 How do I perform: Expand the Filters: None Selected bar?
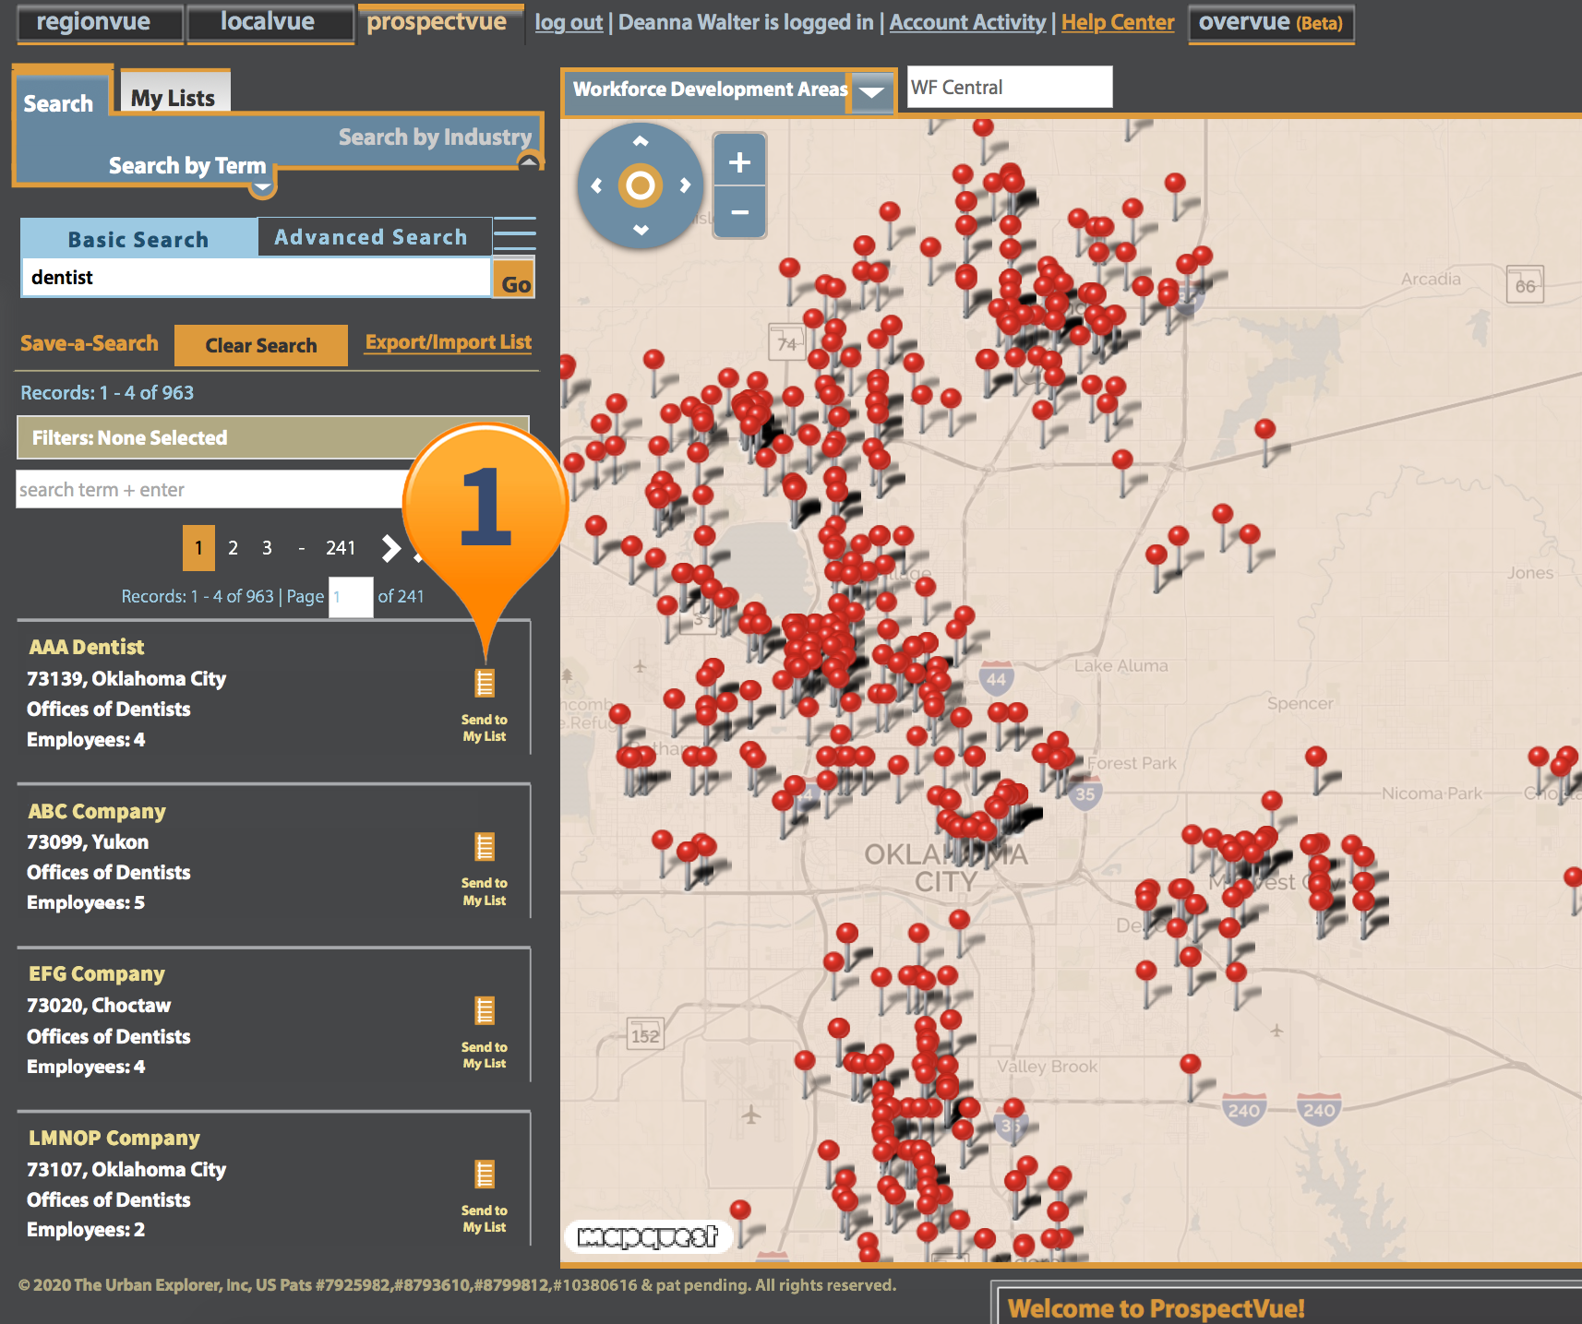pyautogui.click(x=273, y=437)
